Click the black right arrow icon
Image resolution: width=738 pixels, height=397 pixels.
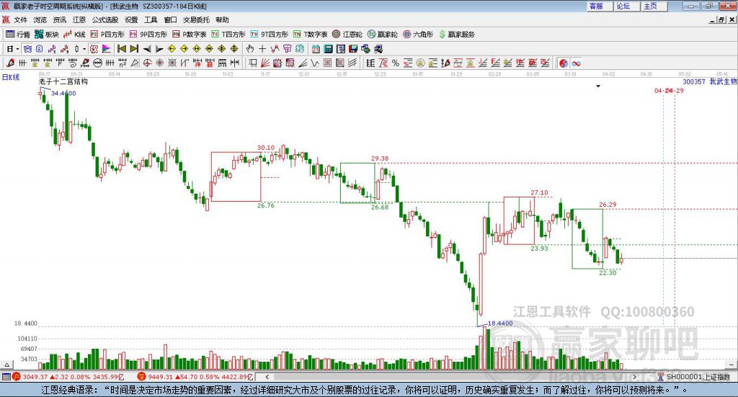159,48
